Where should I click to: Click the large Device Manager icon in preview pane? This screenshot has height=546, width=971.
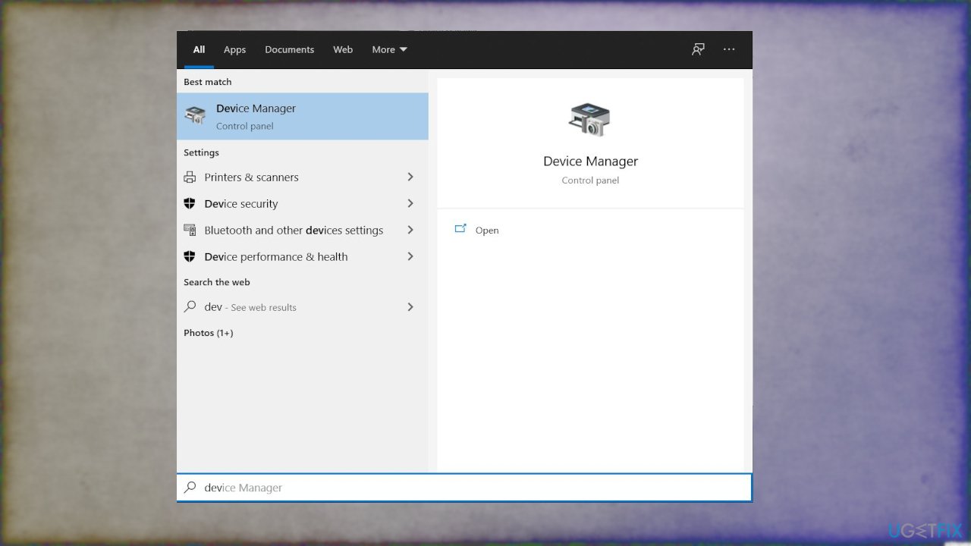[589, 119]
